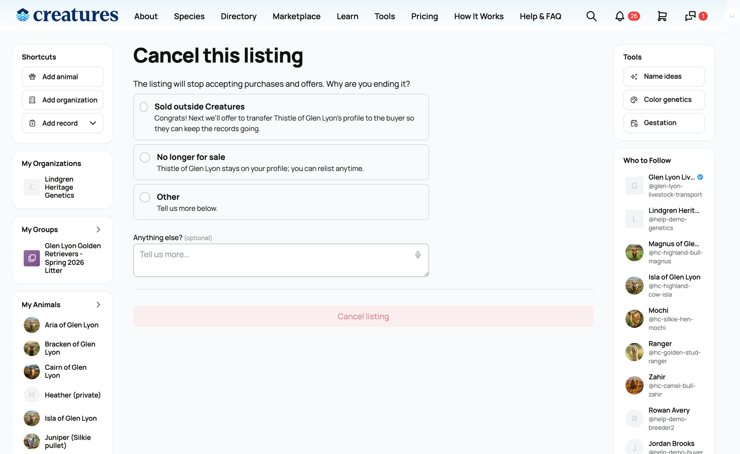Click the Cancel listing button
Screen dimensions: 740x454
363,317
